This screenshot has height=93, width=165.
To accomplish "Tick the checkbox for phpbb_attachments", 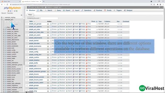I will tap(27, 38).
